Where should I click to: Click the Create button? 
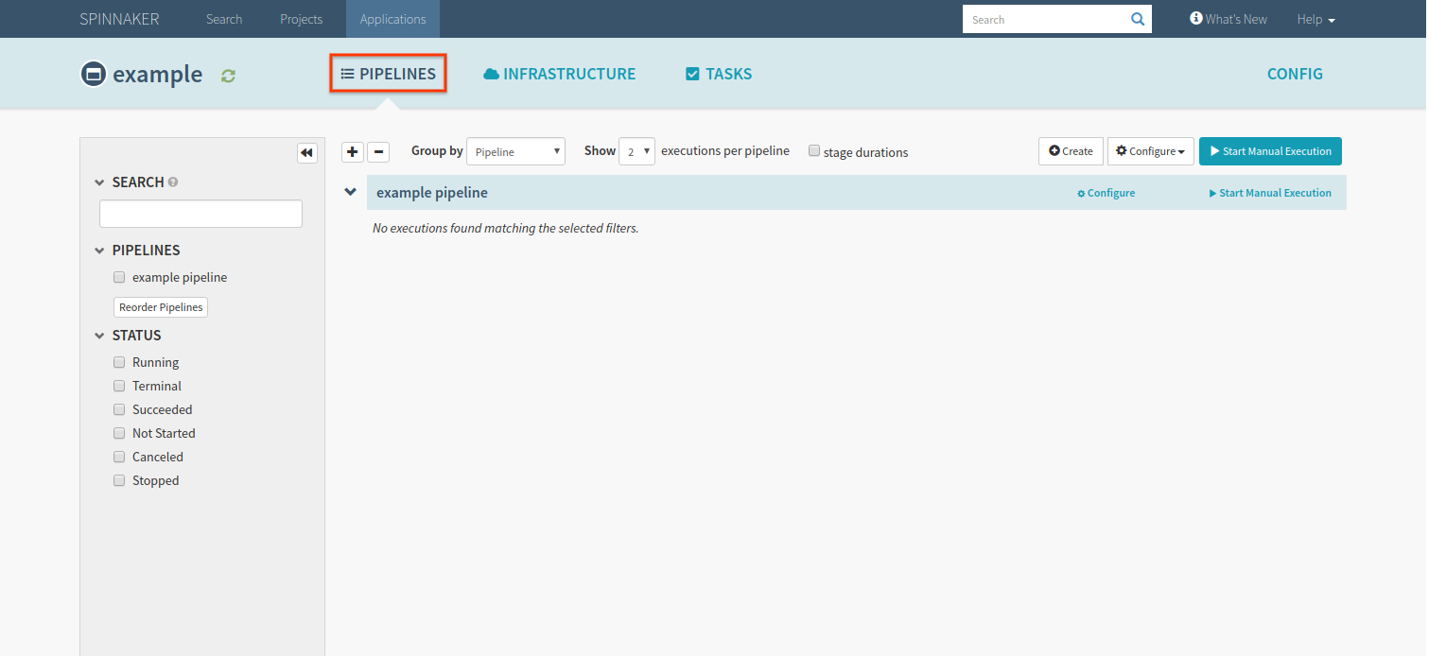(x=1070, y=150)
